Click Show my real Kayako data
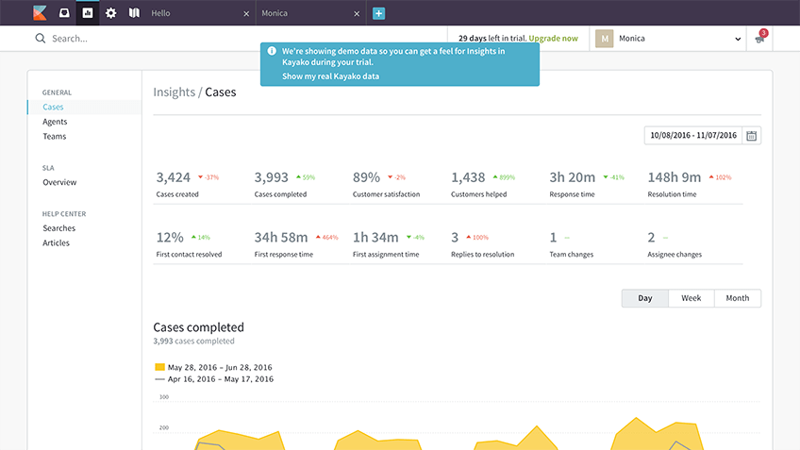This screenshot has height=450, width=800. pyautogui.click(x=330, y=76)
